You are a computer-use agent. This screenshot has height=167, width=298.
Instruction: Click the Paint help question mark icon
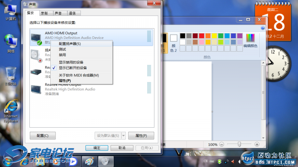263,28
